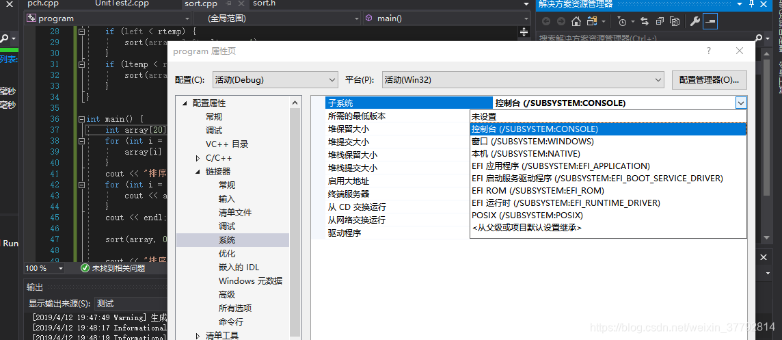Open the 配置 活动(Debug) dropdown
The height and width of the screenshot is (340, 782).
(275, 79)
